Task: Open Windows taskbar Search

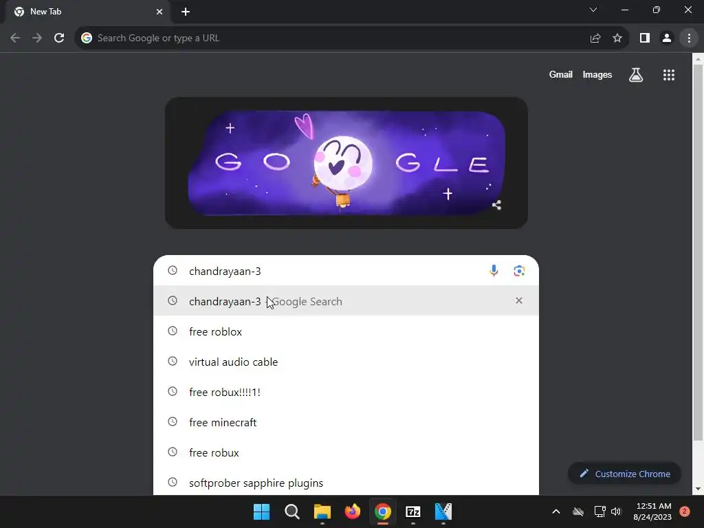Action: click(291, 511)
